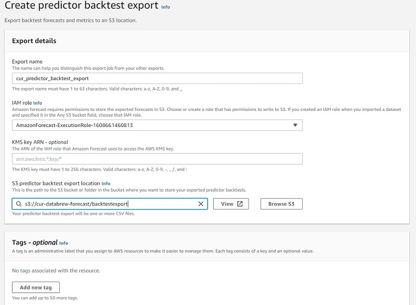Open Info link beside IAM role
Image resolution: width=416 pixels, height=305 pixels.
coord(37,103)
